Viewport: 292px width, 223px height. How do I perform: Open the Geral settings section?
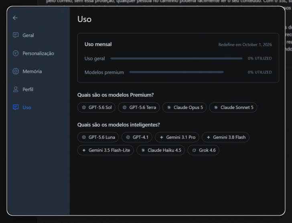(x=28, y=35)
